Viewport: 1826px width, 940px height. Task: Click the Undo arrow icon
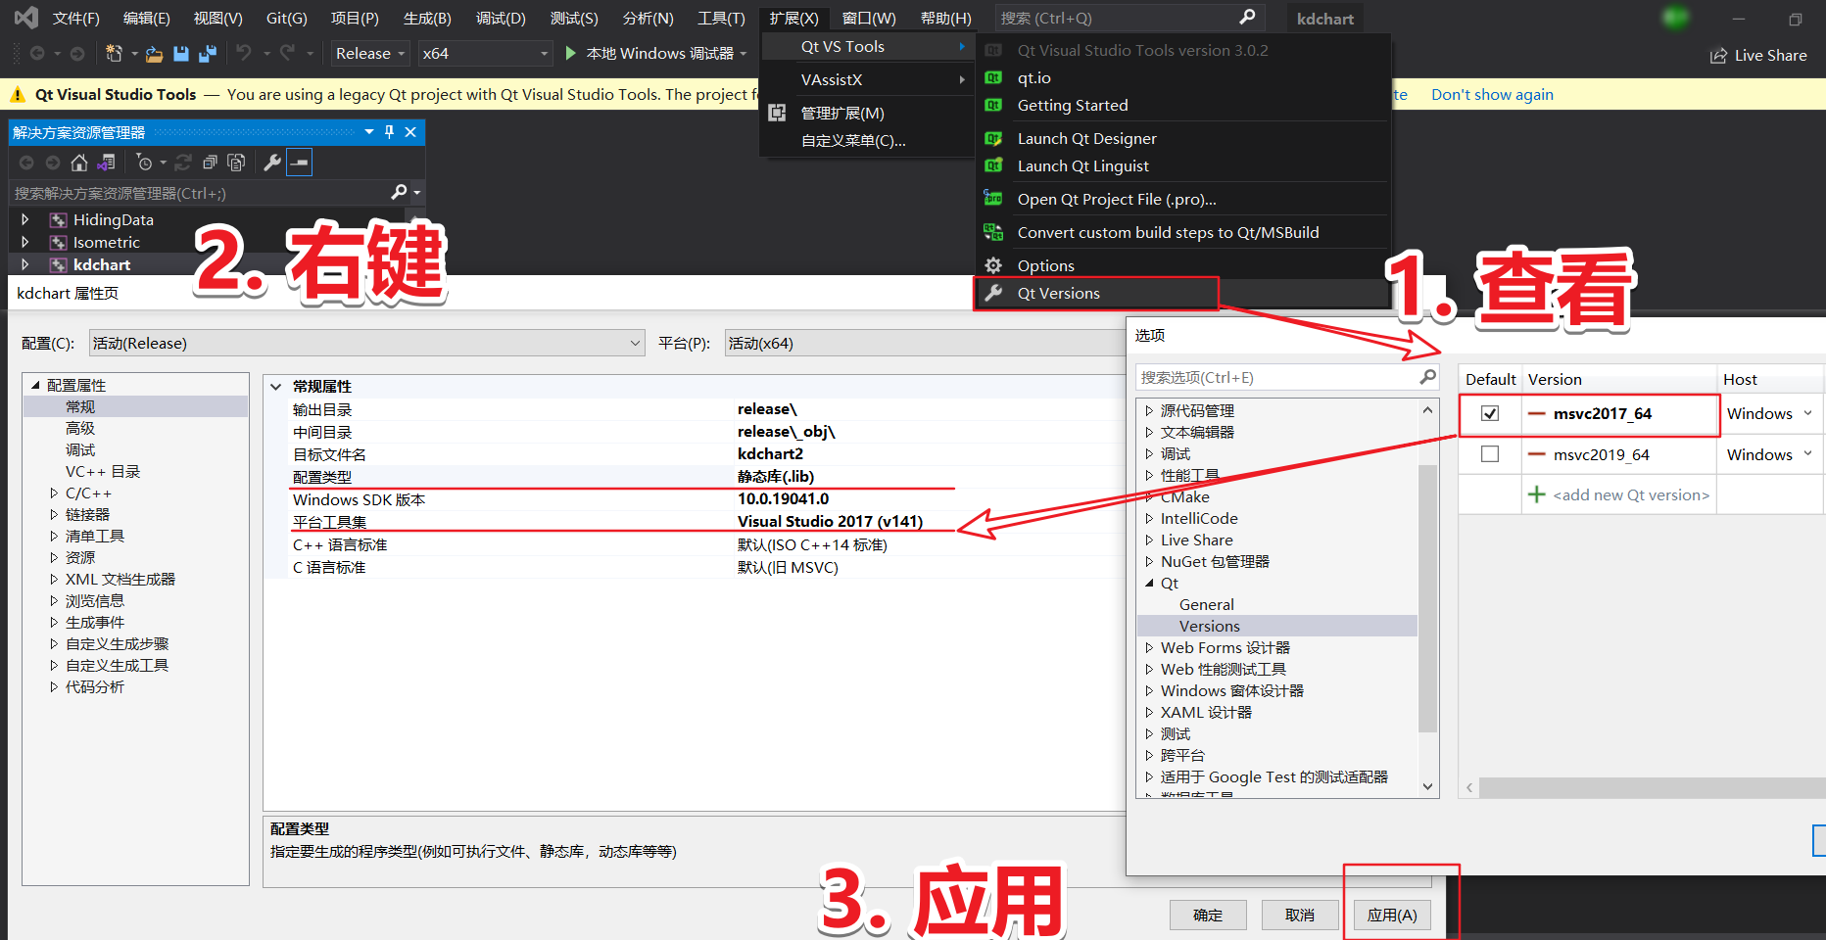pyautogui.click(x=244, y=53)
